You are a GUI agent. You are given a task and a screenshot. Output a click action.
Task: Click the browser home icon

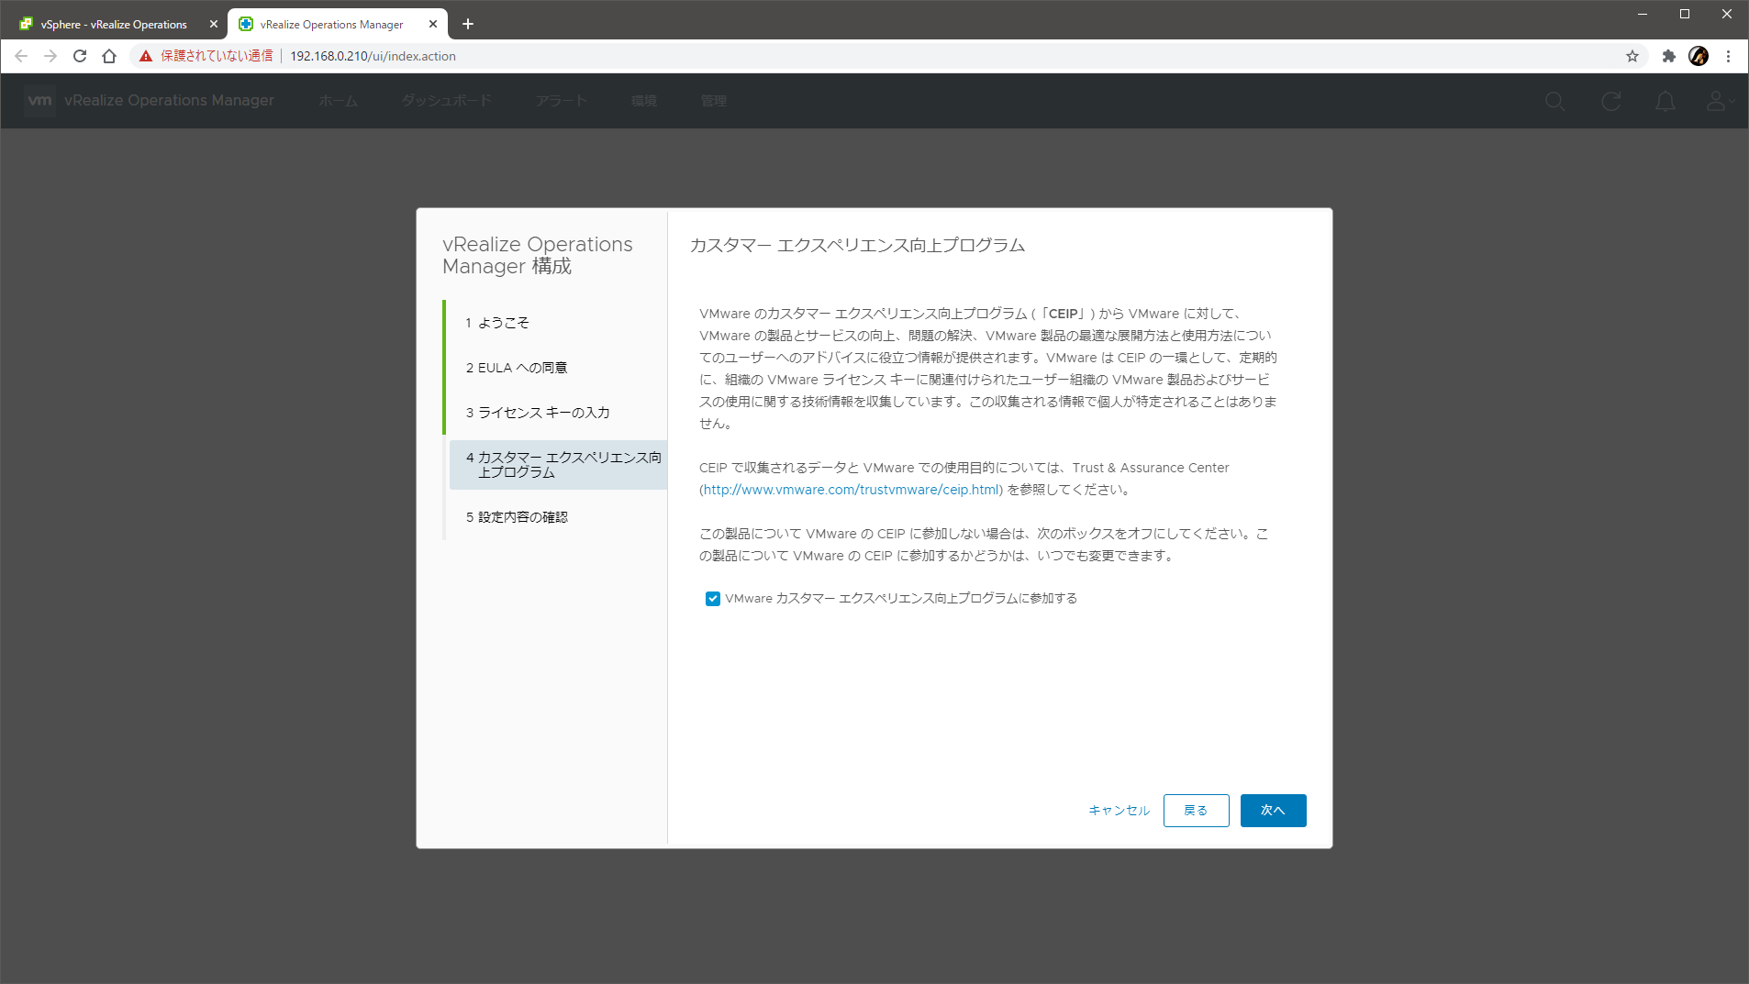(x=109, y=56)
